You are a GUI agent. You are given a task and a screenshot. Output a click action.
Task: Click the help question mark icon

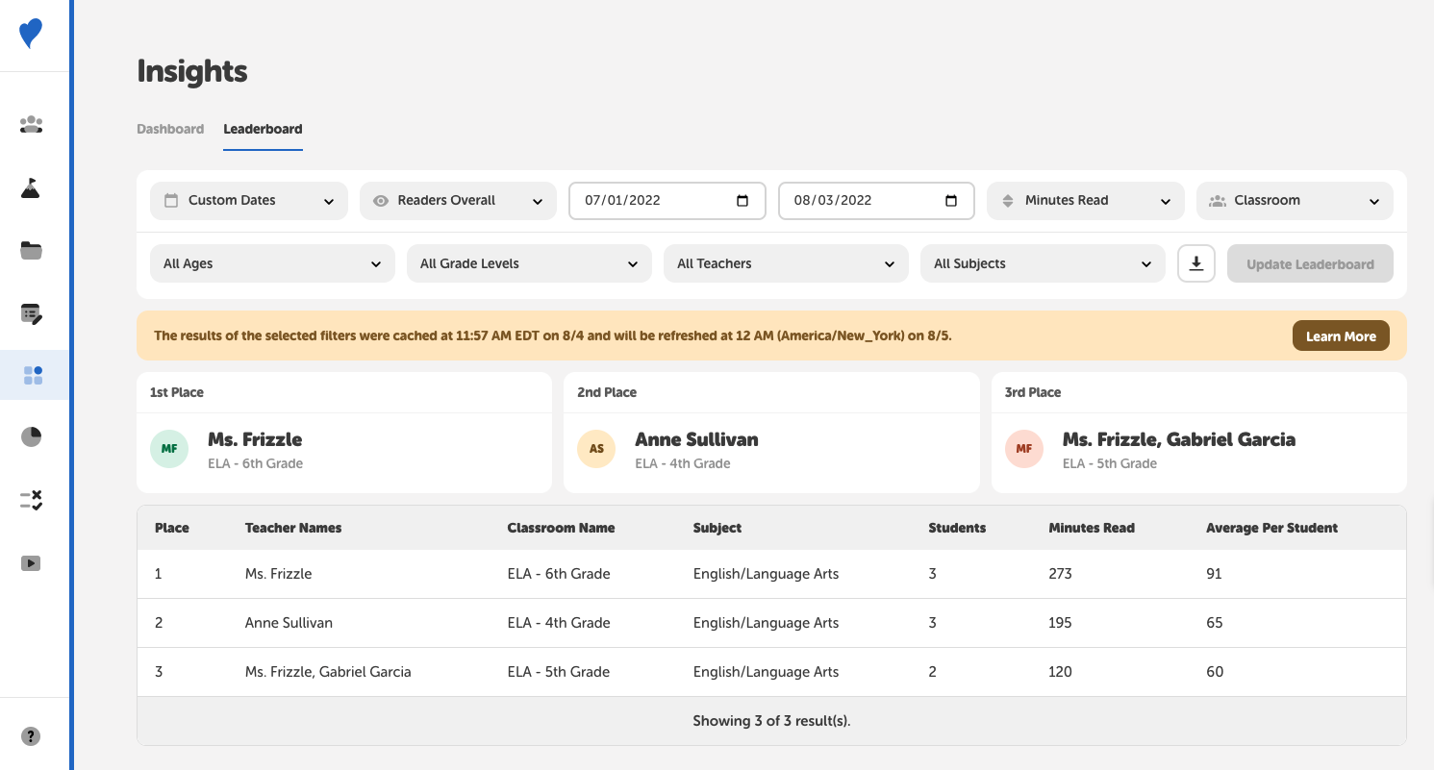point(31,737)
